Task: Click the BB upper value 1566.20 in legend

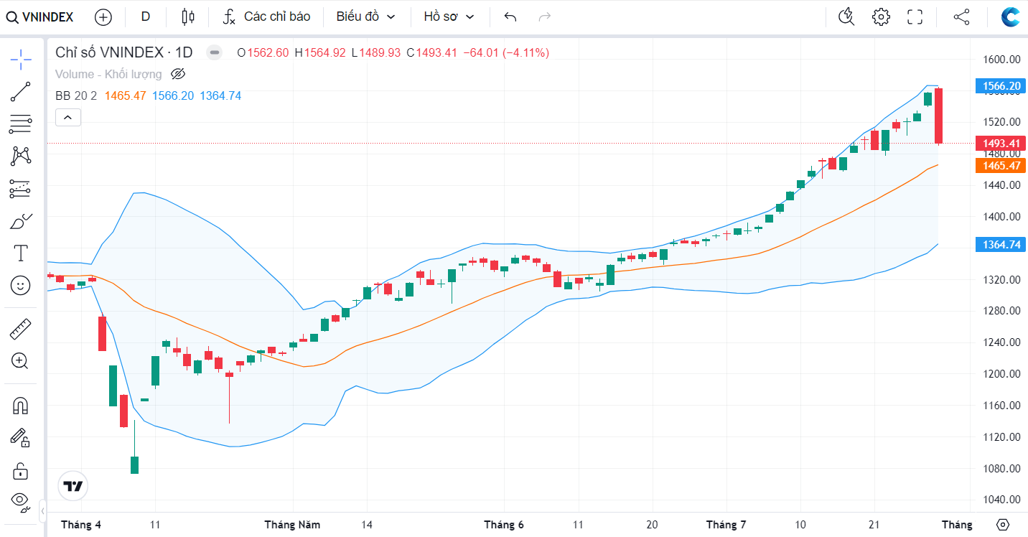Action: pyautogui.click(x=173, y=95)
